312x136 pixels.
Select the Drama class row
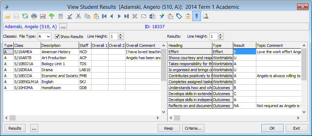pos(82,70)
